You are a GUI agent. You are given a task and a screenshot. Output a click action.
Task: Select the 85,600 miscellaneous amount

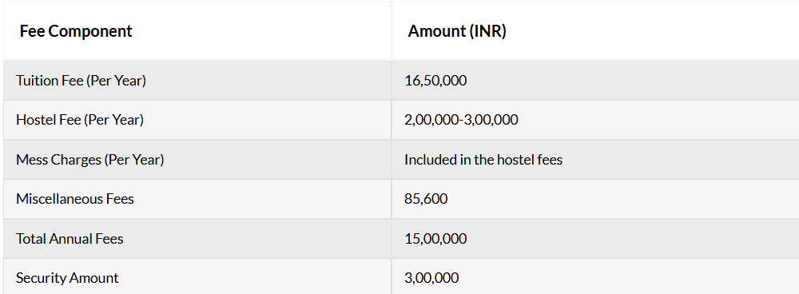click(x=426, y=199)
